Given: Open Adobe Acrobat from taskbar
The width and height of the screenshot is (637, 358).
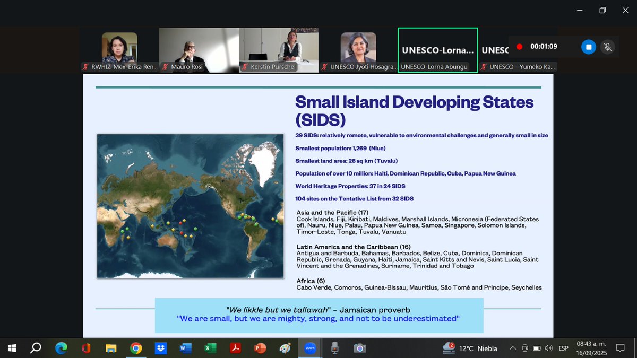Looking at the screenshot, I should tap(235, 348).
